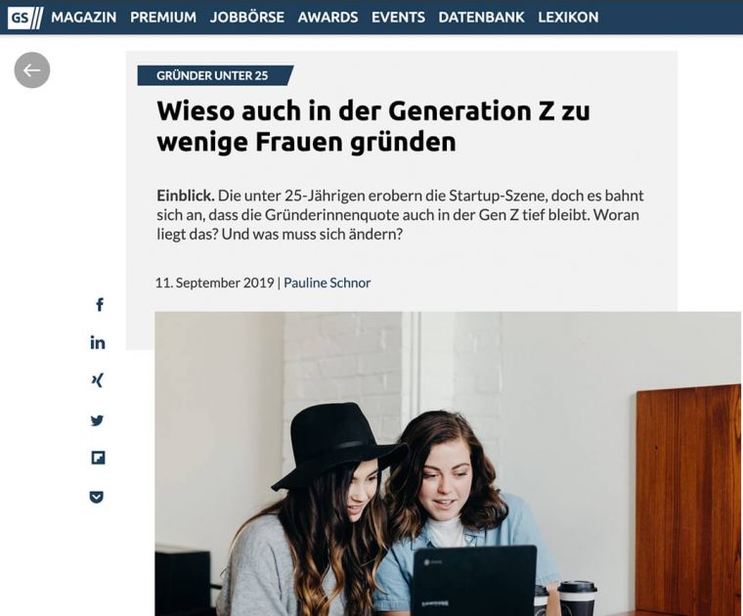Share the article on Twitter

coord(97,420)
